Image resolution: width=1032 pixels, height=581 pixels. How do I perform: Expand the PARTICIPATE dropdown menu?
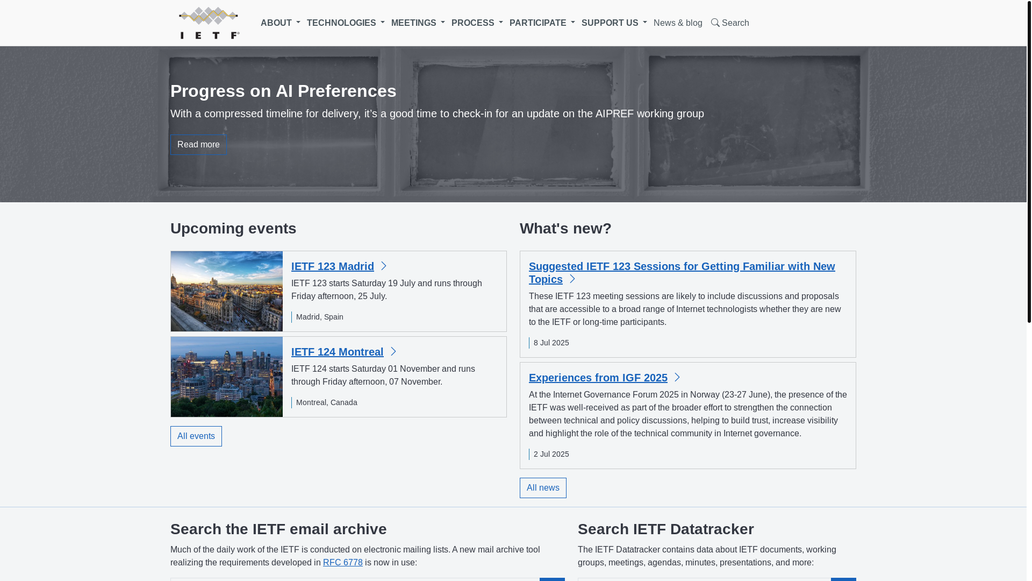542,23
